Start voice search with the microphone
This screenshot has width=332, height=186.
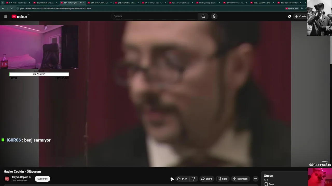click(x=214, y=16)
